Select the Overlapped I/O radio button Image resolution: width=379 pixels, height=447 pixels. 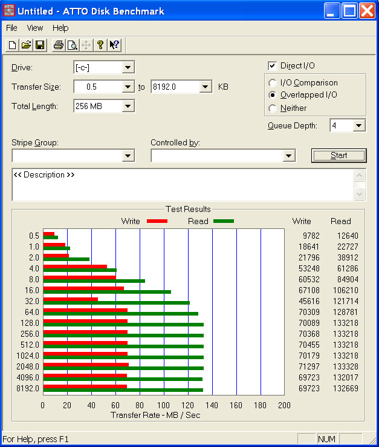point(272,95)
